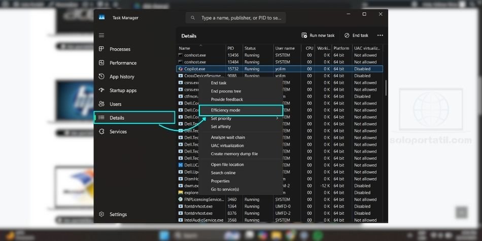482x241 pixels.
Task: Switch to the Processes tab label
Action: pos(120,49)
